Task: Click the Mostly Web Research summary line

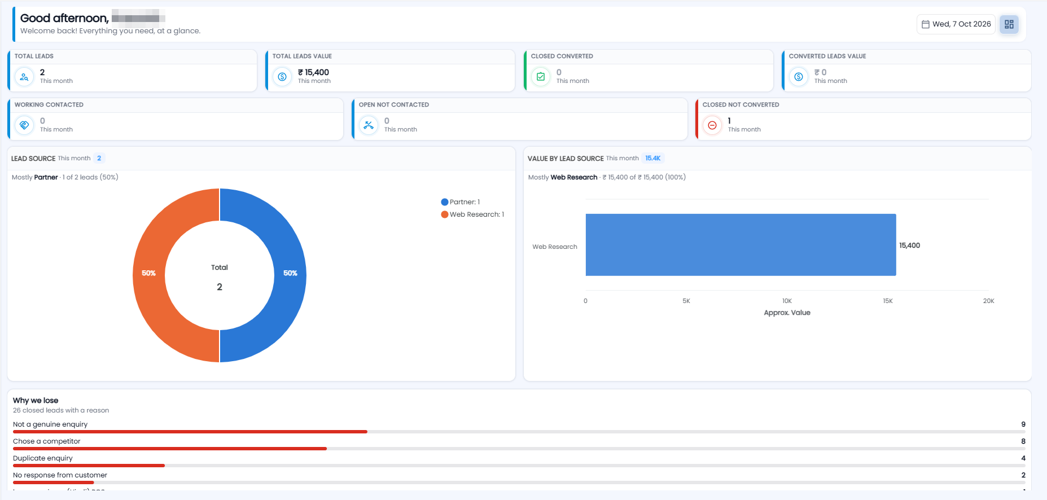Action: point(607,177)
